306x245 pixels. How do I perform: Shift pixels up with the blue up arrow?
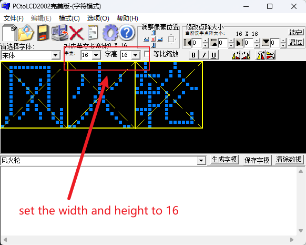pyautogui.click(x=154, y=33)
